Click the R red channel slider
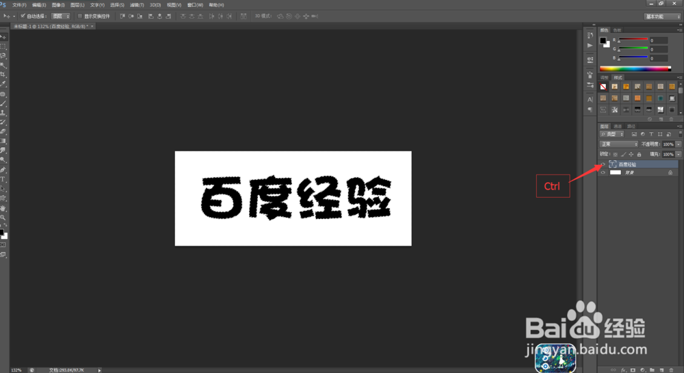 [633, 40]
